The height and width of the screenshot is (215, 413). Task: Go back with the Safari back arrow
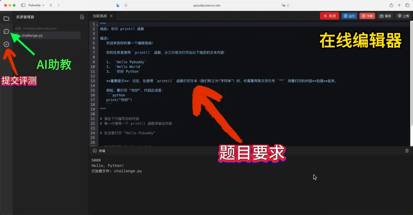(51, 5)
